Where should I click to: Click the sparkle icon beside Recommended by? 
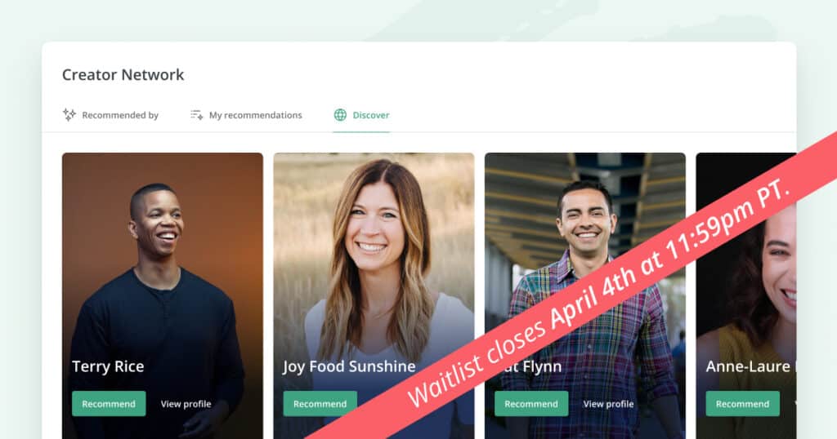(x=69, y=114)
